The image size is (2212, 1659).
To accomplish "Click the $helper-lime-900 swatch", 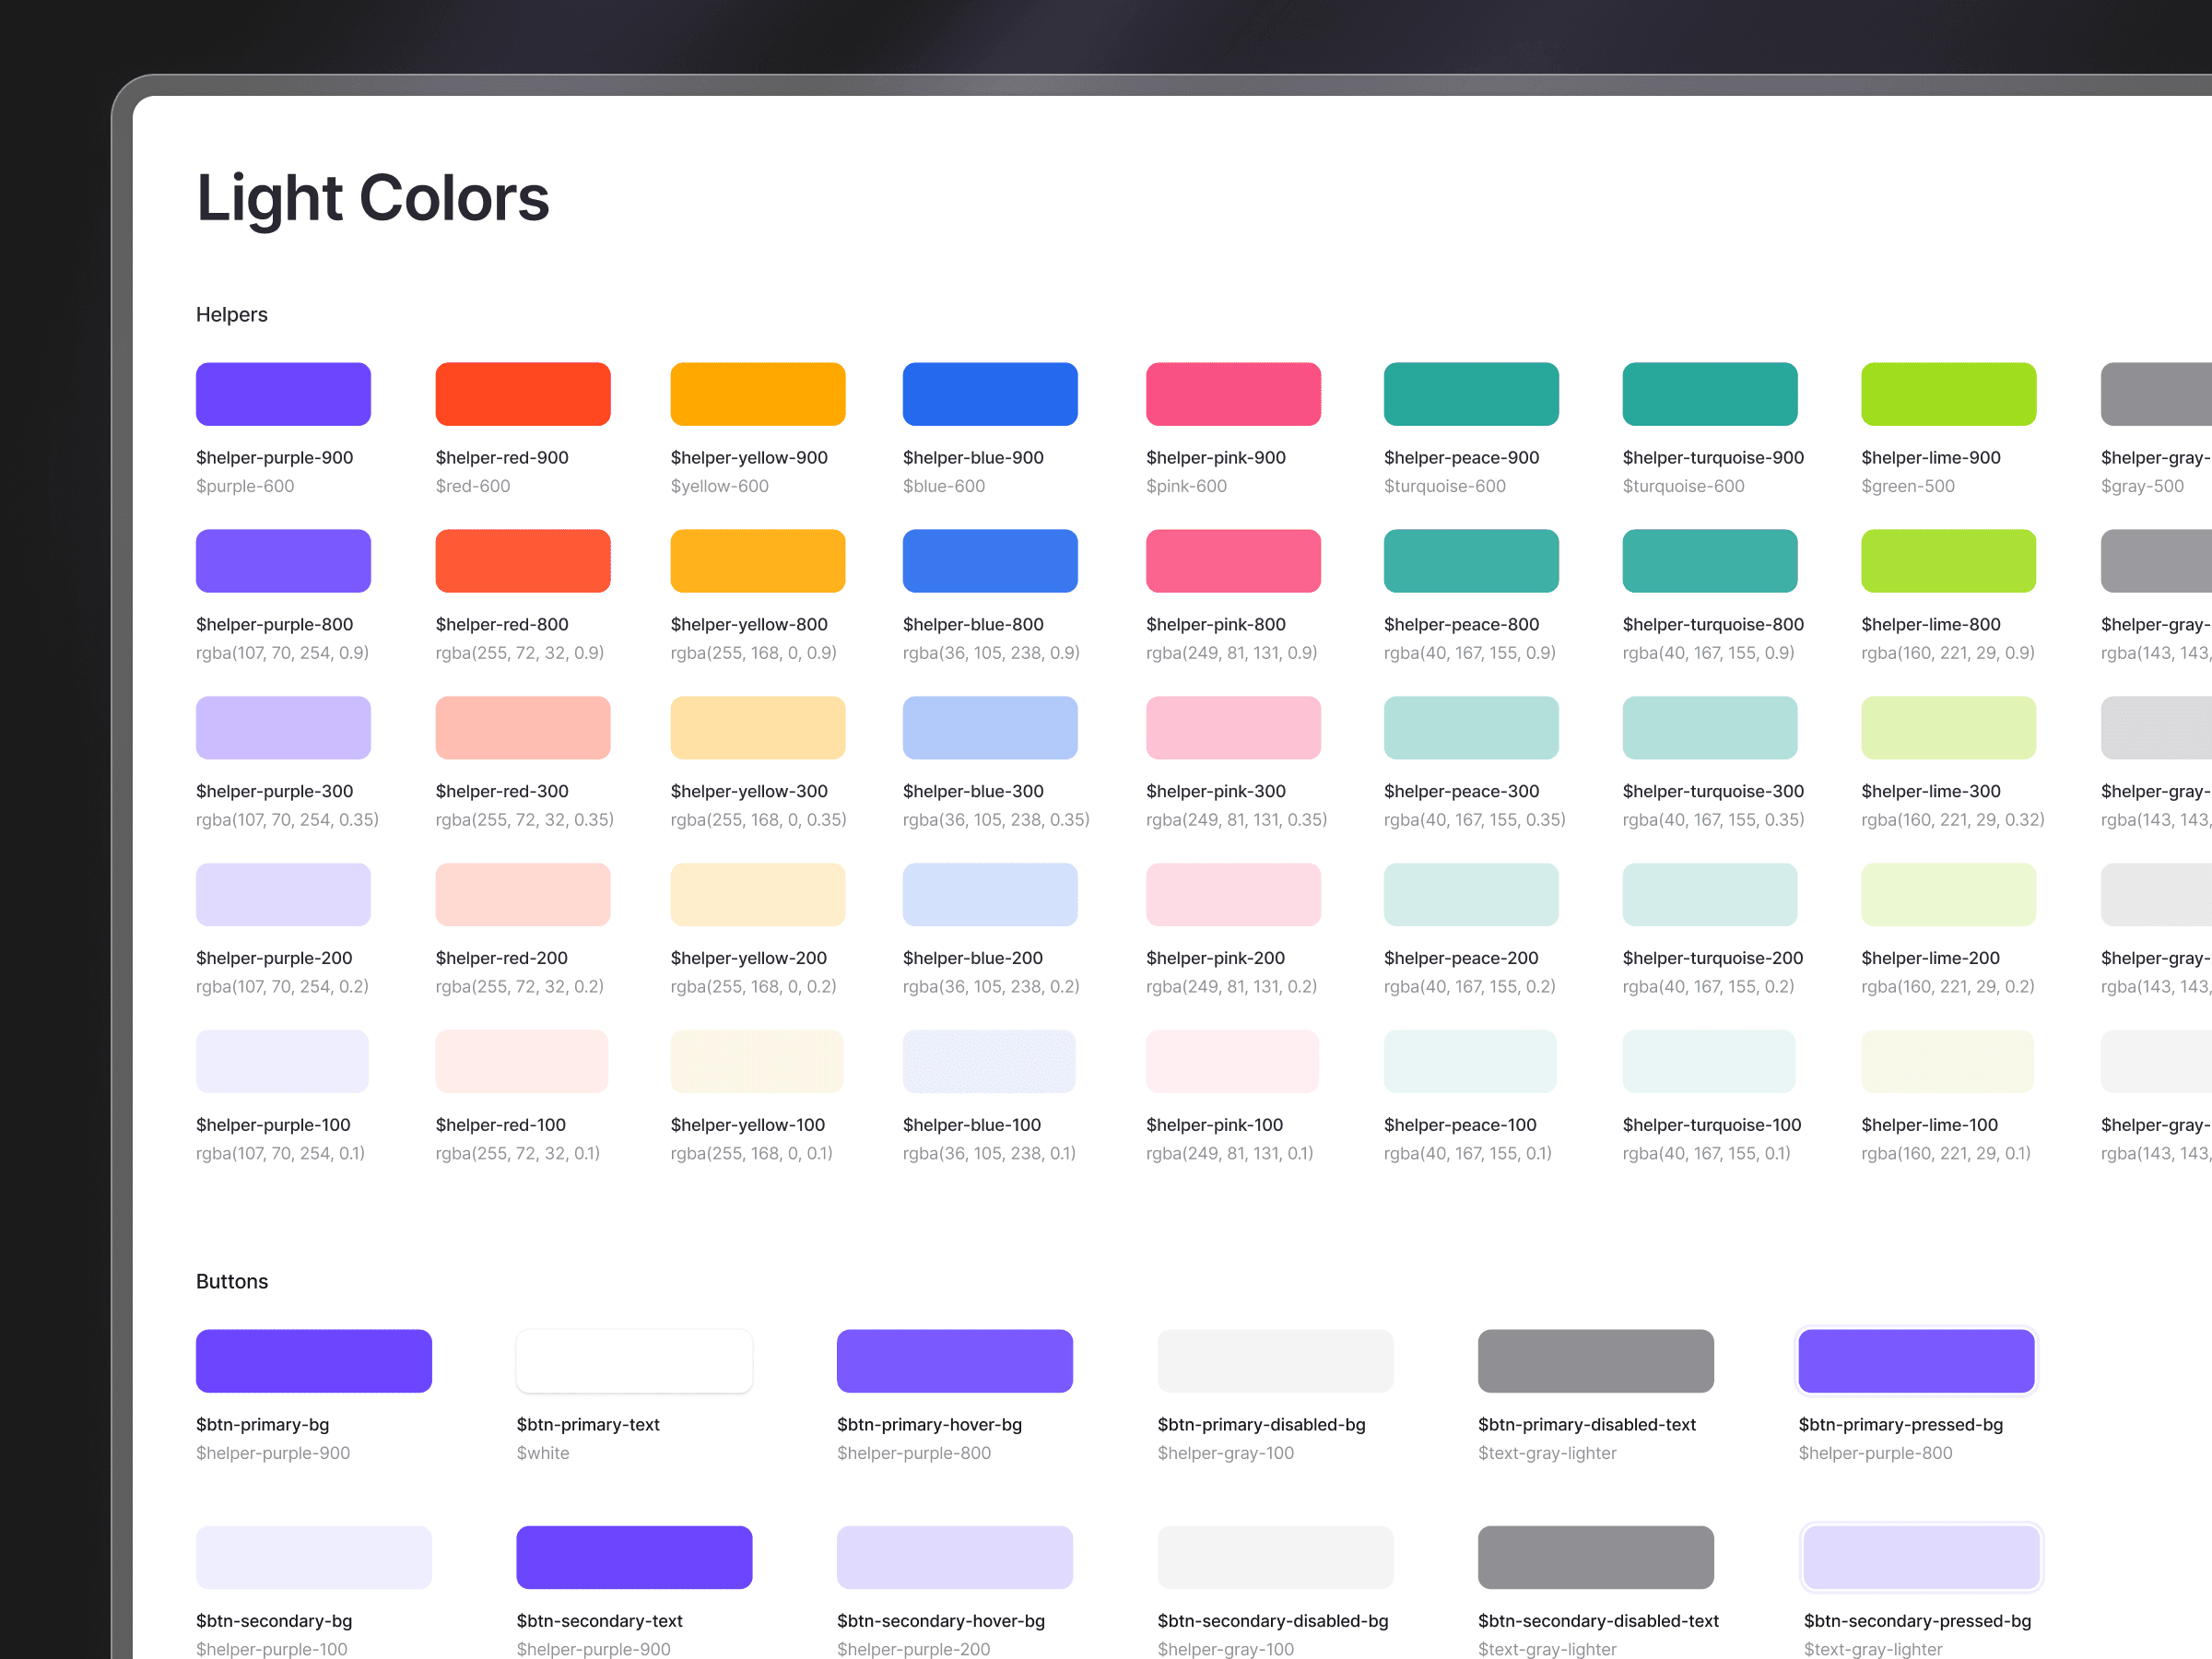I will [1947, 394].
